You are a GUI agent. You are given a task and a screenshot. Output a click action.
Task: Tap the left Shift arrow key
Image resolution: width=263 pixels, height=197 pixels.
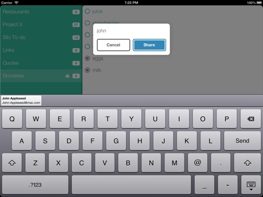[x=12, y=163]
